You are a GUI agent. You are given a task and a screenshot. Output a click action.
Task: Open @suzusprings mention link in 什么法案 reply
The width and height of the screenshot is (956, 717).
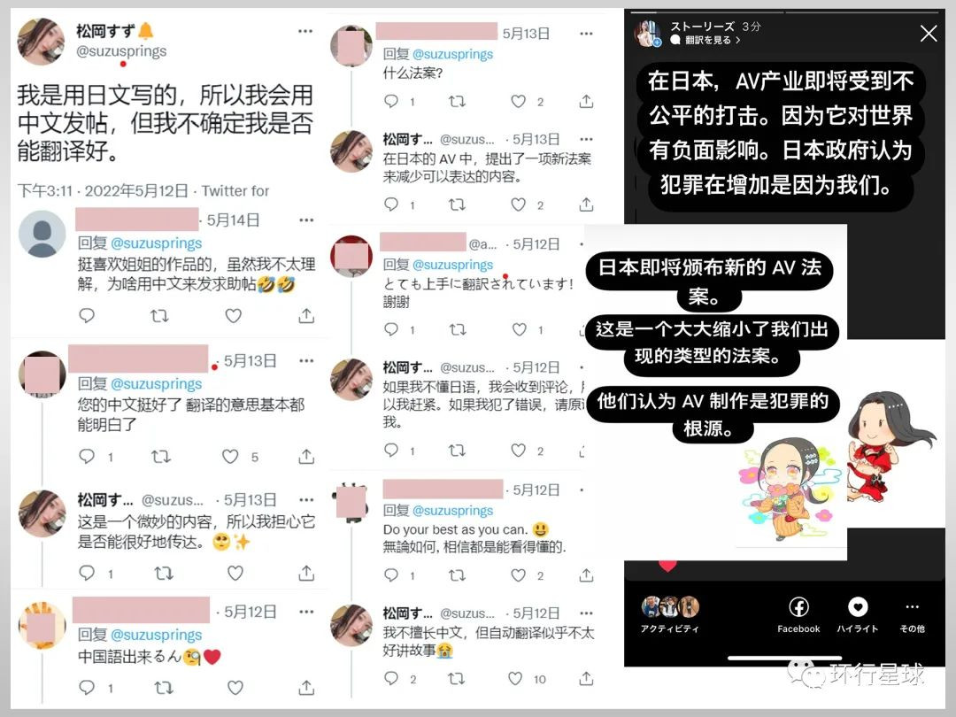pyautogui.click(x=452, y=54)
